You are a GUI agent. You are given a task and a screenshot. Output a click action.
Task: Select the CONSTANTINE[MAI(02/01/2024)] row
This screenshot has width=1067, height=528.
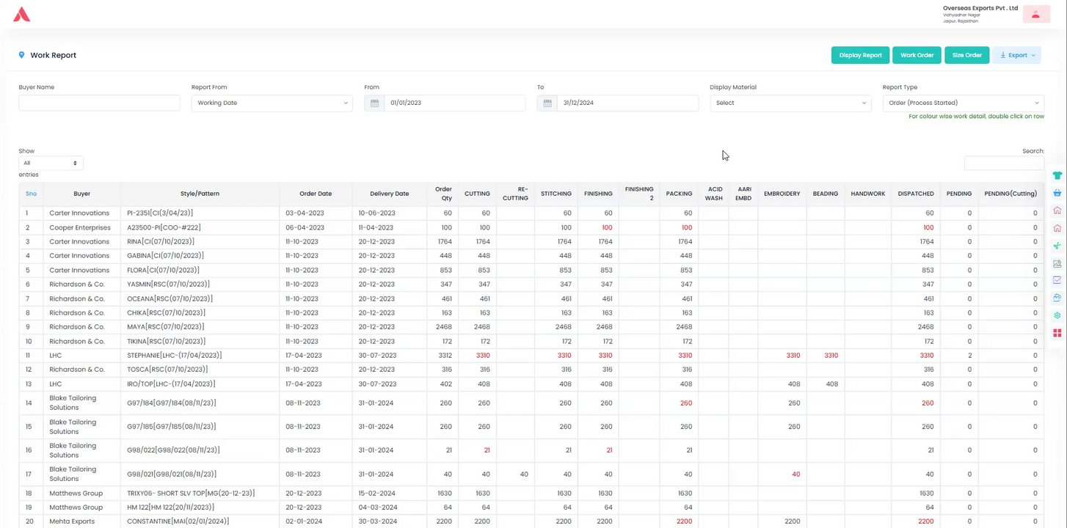click(531, 521)
